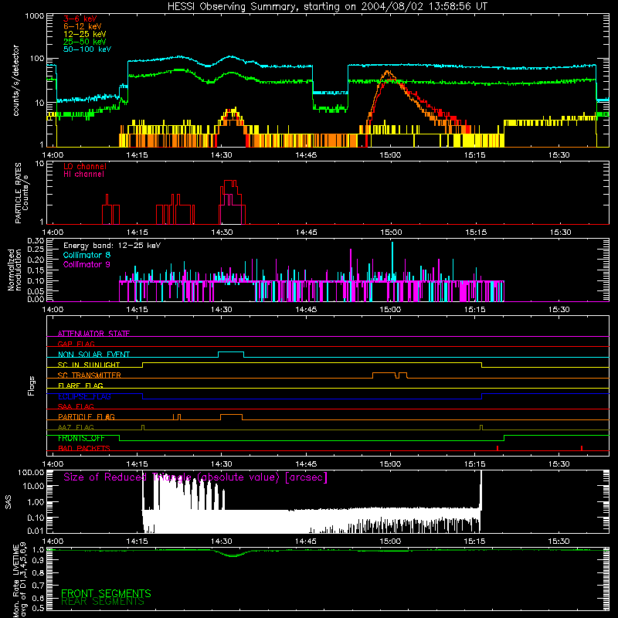Click the NON SOLAR EVENT flag label
The height and width of the screenshot is (618, 618).
(x=93, y=355)
